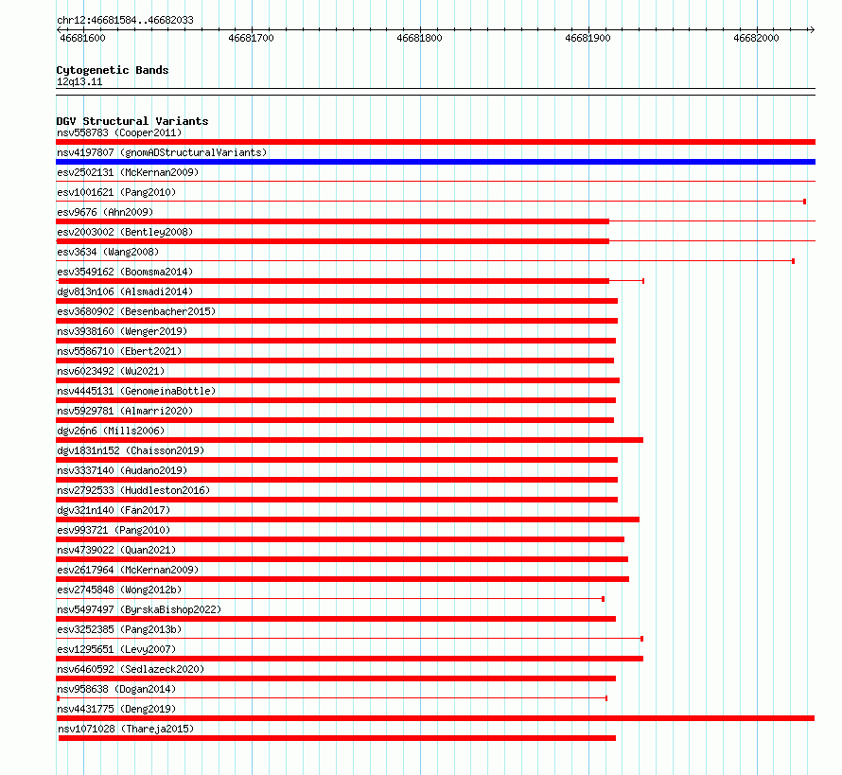Image resolution: width=842 pixels, height=775 pixels.
Task: Click the red nsv4431775 Deng2019 bar
Action: tap(435, 718)
